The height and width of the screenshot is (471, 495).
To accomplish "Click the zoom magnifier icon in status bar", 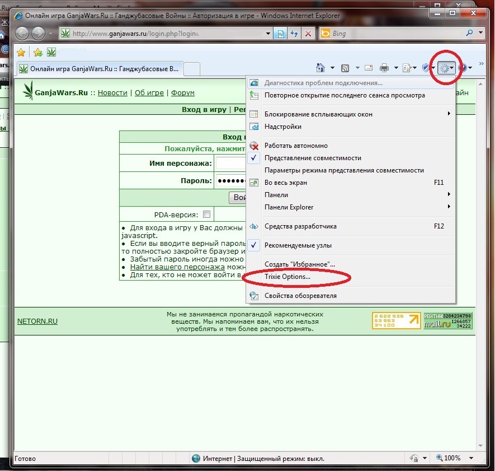I will click(x=439, y=458).
